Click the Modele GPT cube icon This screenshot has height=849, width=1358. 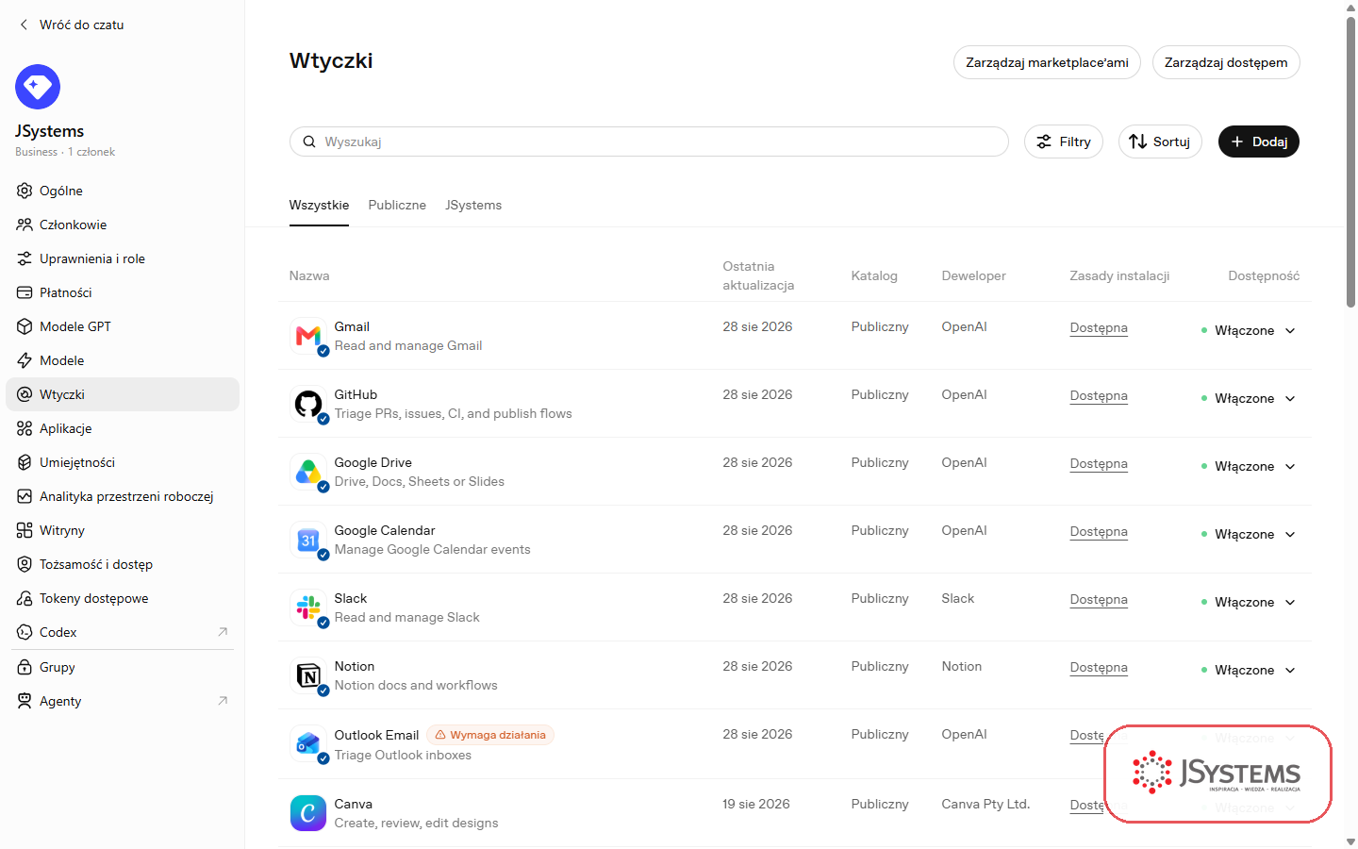point(25,326)
